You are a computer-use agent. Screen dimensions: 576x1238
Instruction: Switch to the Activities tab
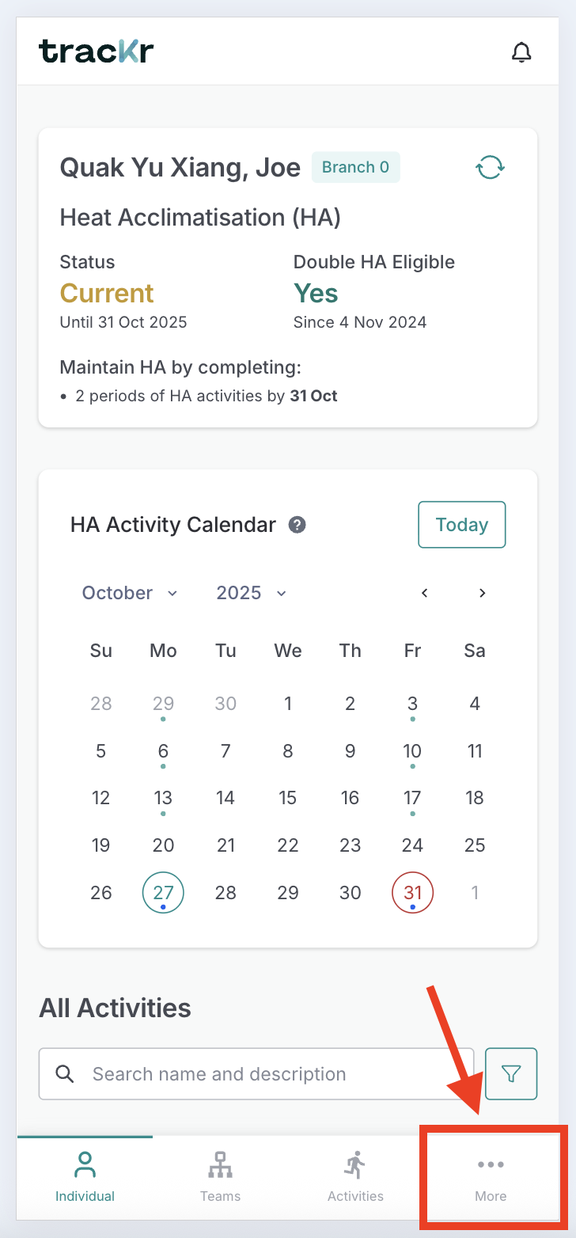click(x=355, y=1177)
